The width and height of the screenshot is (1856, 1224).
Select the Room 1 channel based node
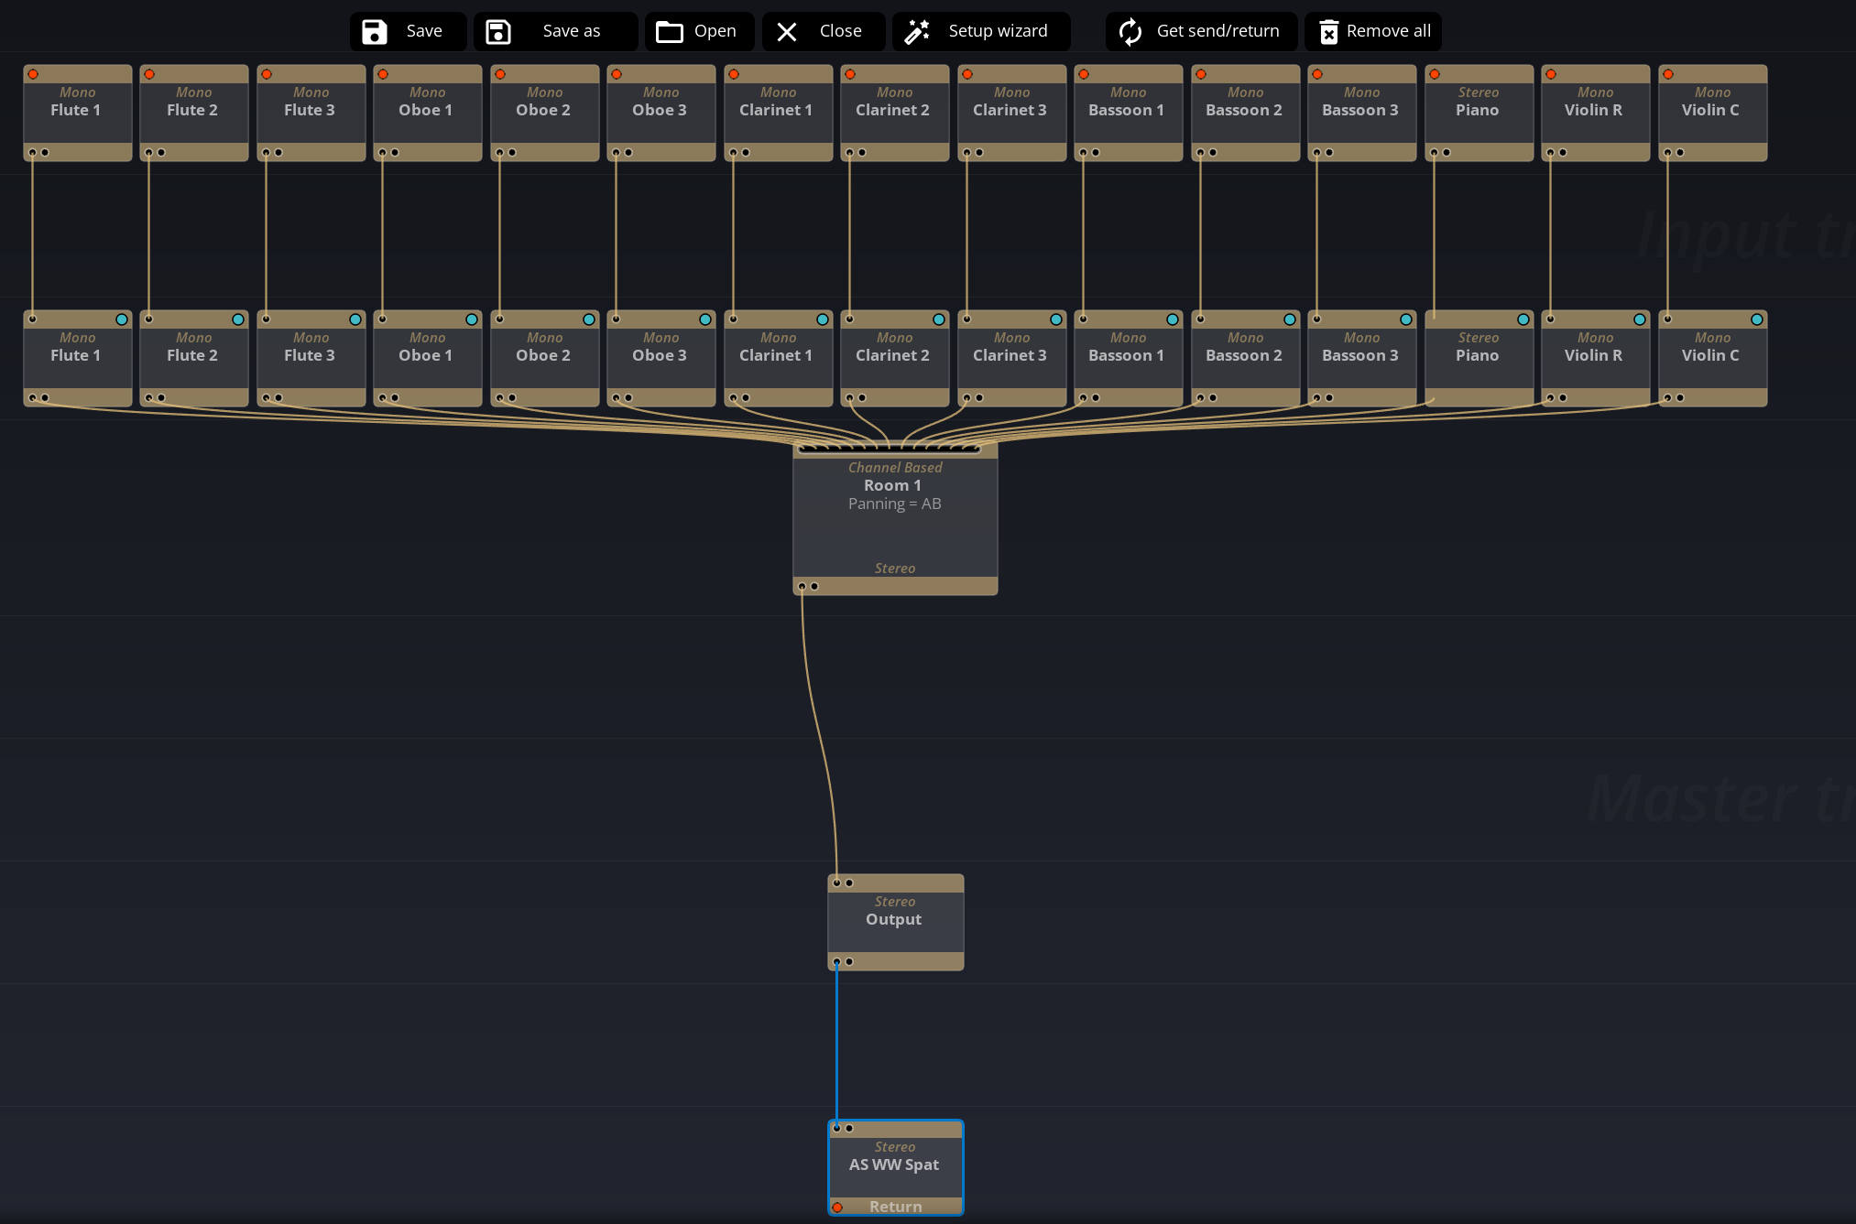point(895,526)
